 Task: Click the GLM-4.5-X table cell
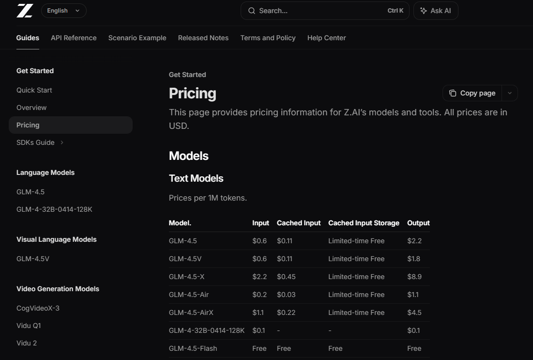[186, 277]
